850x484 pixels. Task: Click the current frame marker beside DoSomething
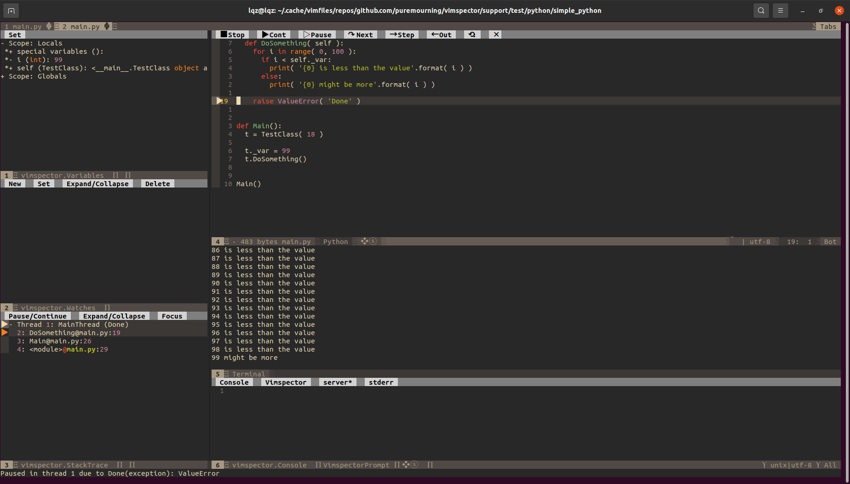click(5, 332)
